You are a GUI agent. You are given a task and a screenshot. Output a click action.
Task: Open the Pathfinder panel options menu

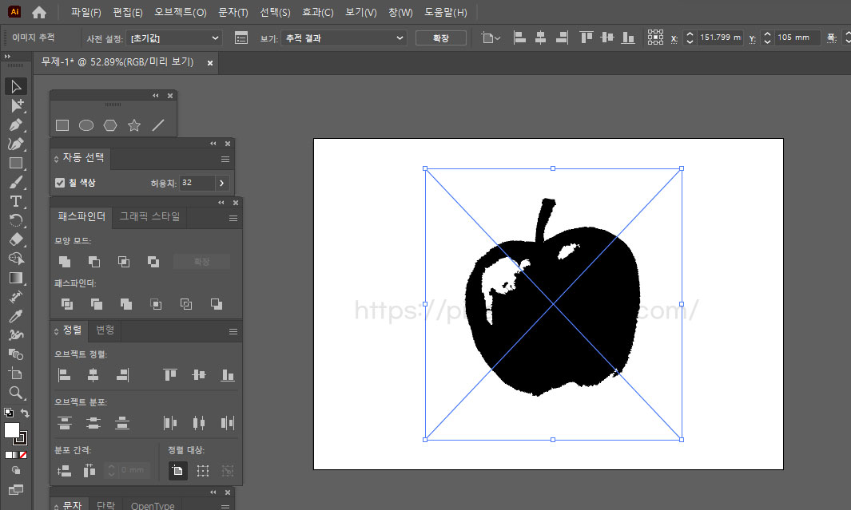[233, 219]
